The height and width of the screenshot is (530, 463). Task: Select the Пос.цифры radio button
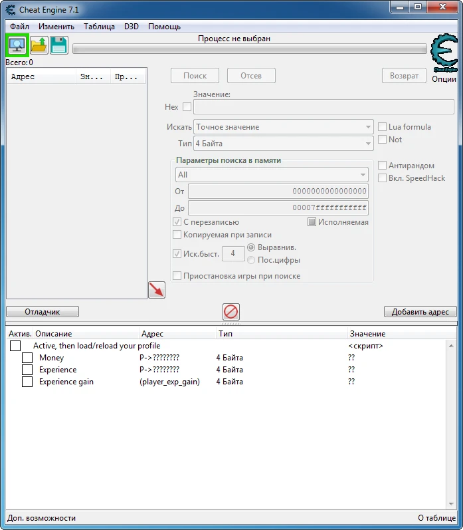pyautogui.click(x=251, y=260)
